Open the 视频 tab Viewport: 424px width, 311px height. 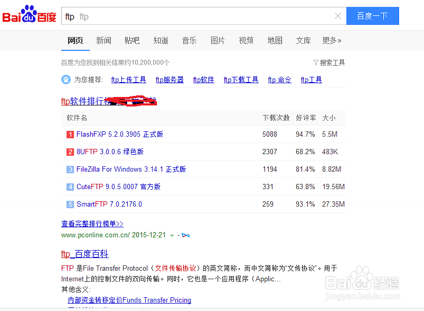coord(246,40)
